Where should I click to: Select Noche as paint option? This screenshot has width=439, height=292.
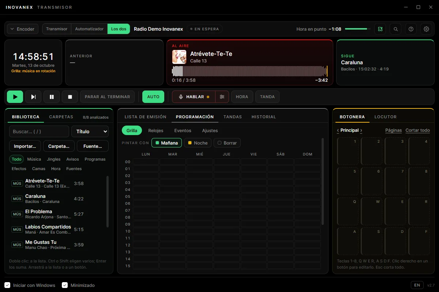tap(198, 143)
